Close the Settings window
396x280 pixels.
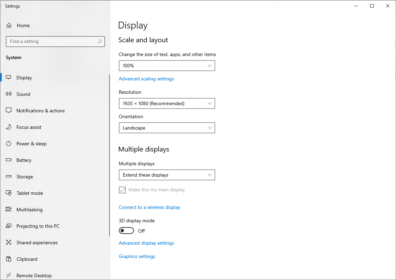tap(388, 6)
